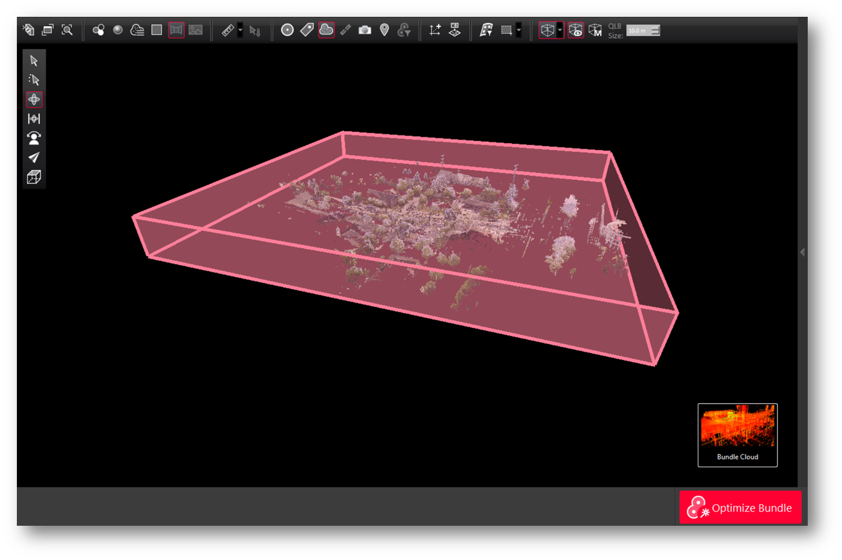Open the measurement tool dropdown arrow
This screenshot has height=560, width=842.
click(x=240, y=31)
